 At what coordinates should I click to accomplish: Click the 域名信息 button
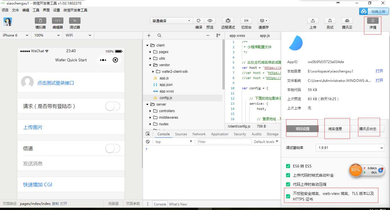pyautogui.click(x=335, y=129)
